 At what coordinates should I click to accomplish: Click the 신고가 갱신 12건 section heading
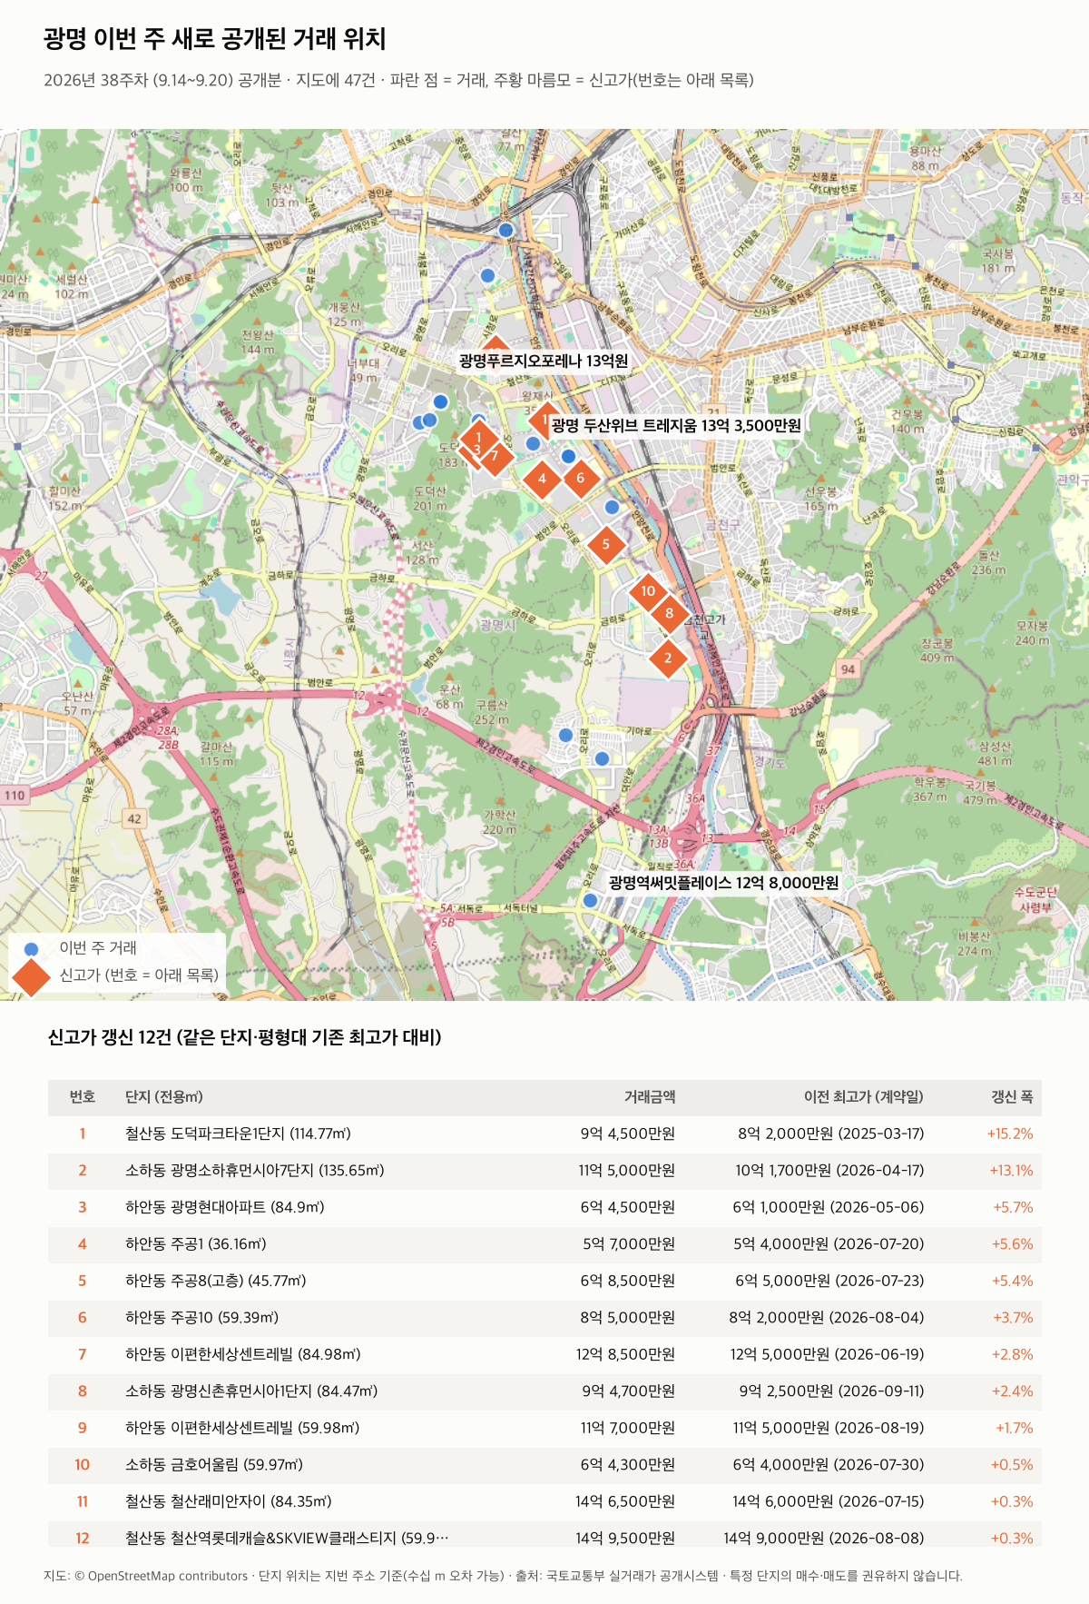tap(244, 1037)
